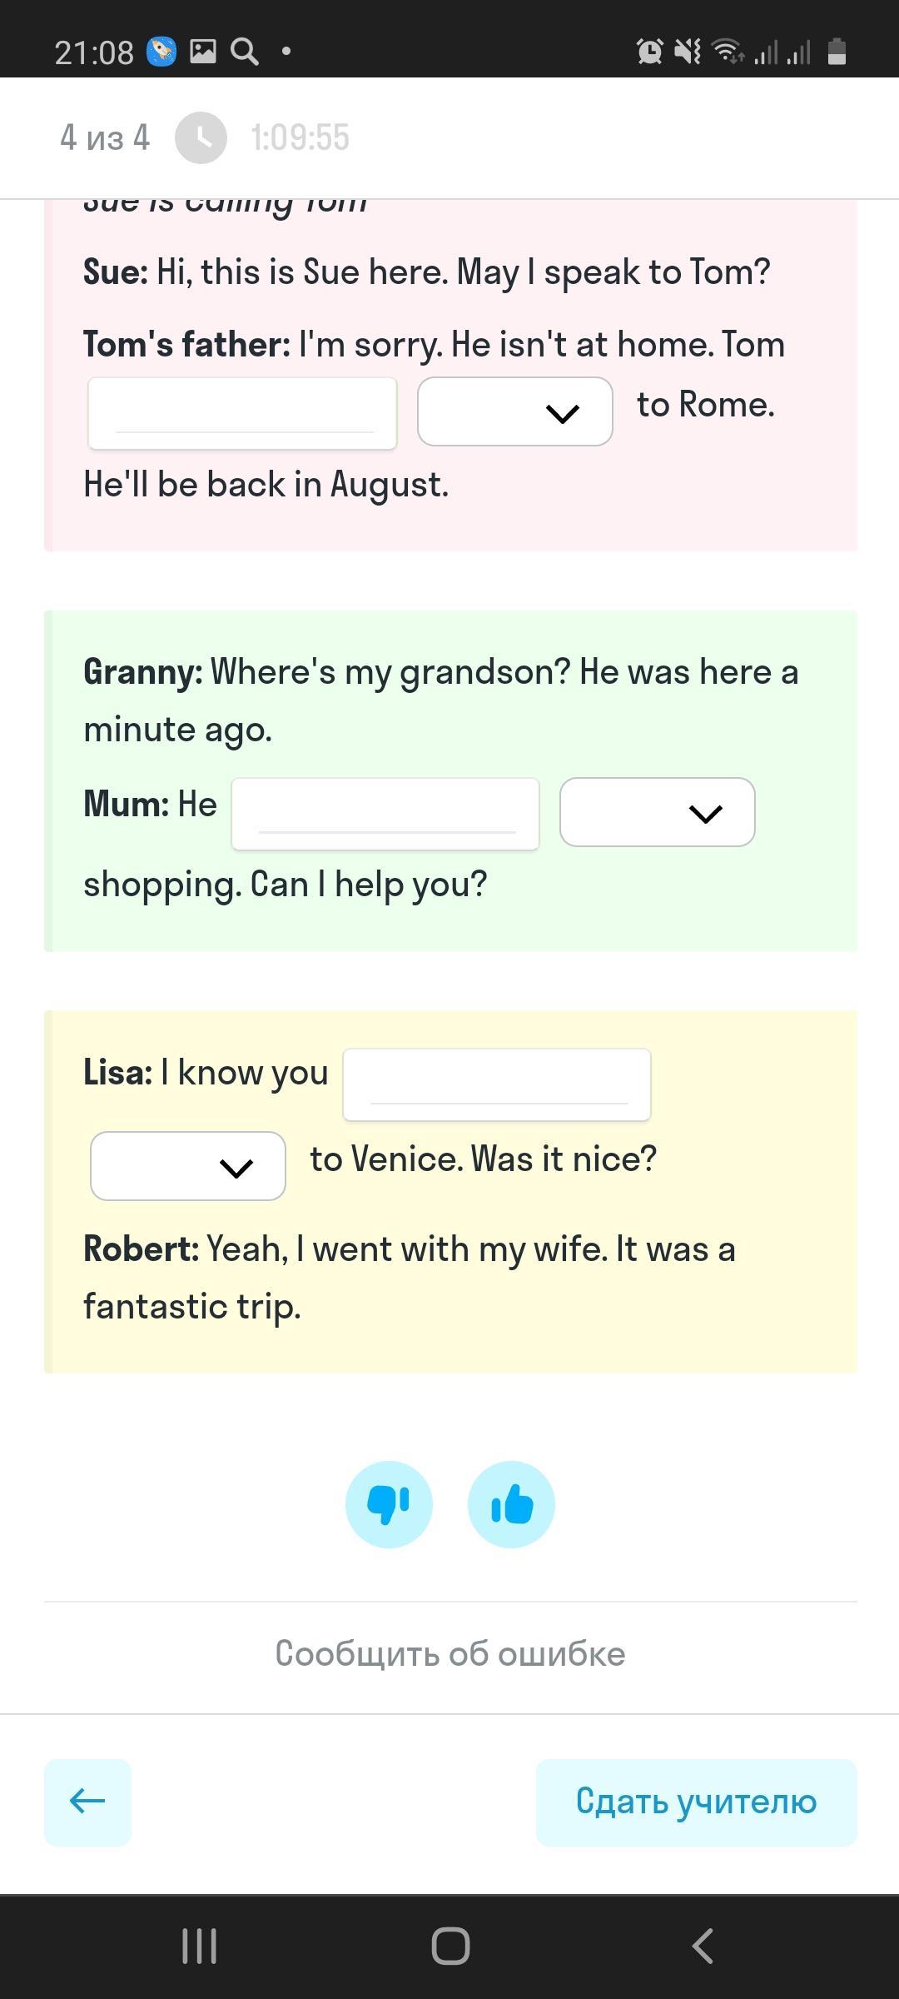Click the text field after "I know you"
The width and height of the screenshot is (899, 1999).
click(x=497, y=1084)
